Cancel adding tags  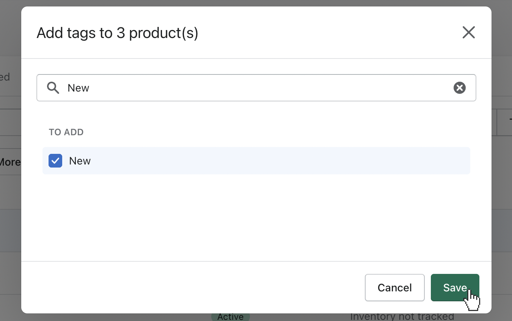click(395, 288)
